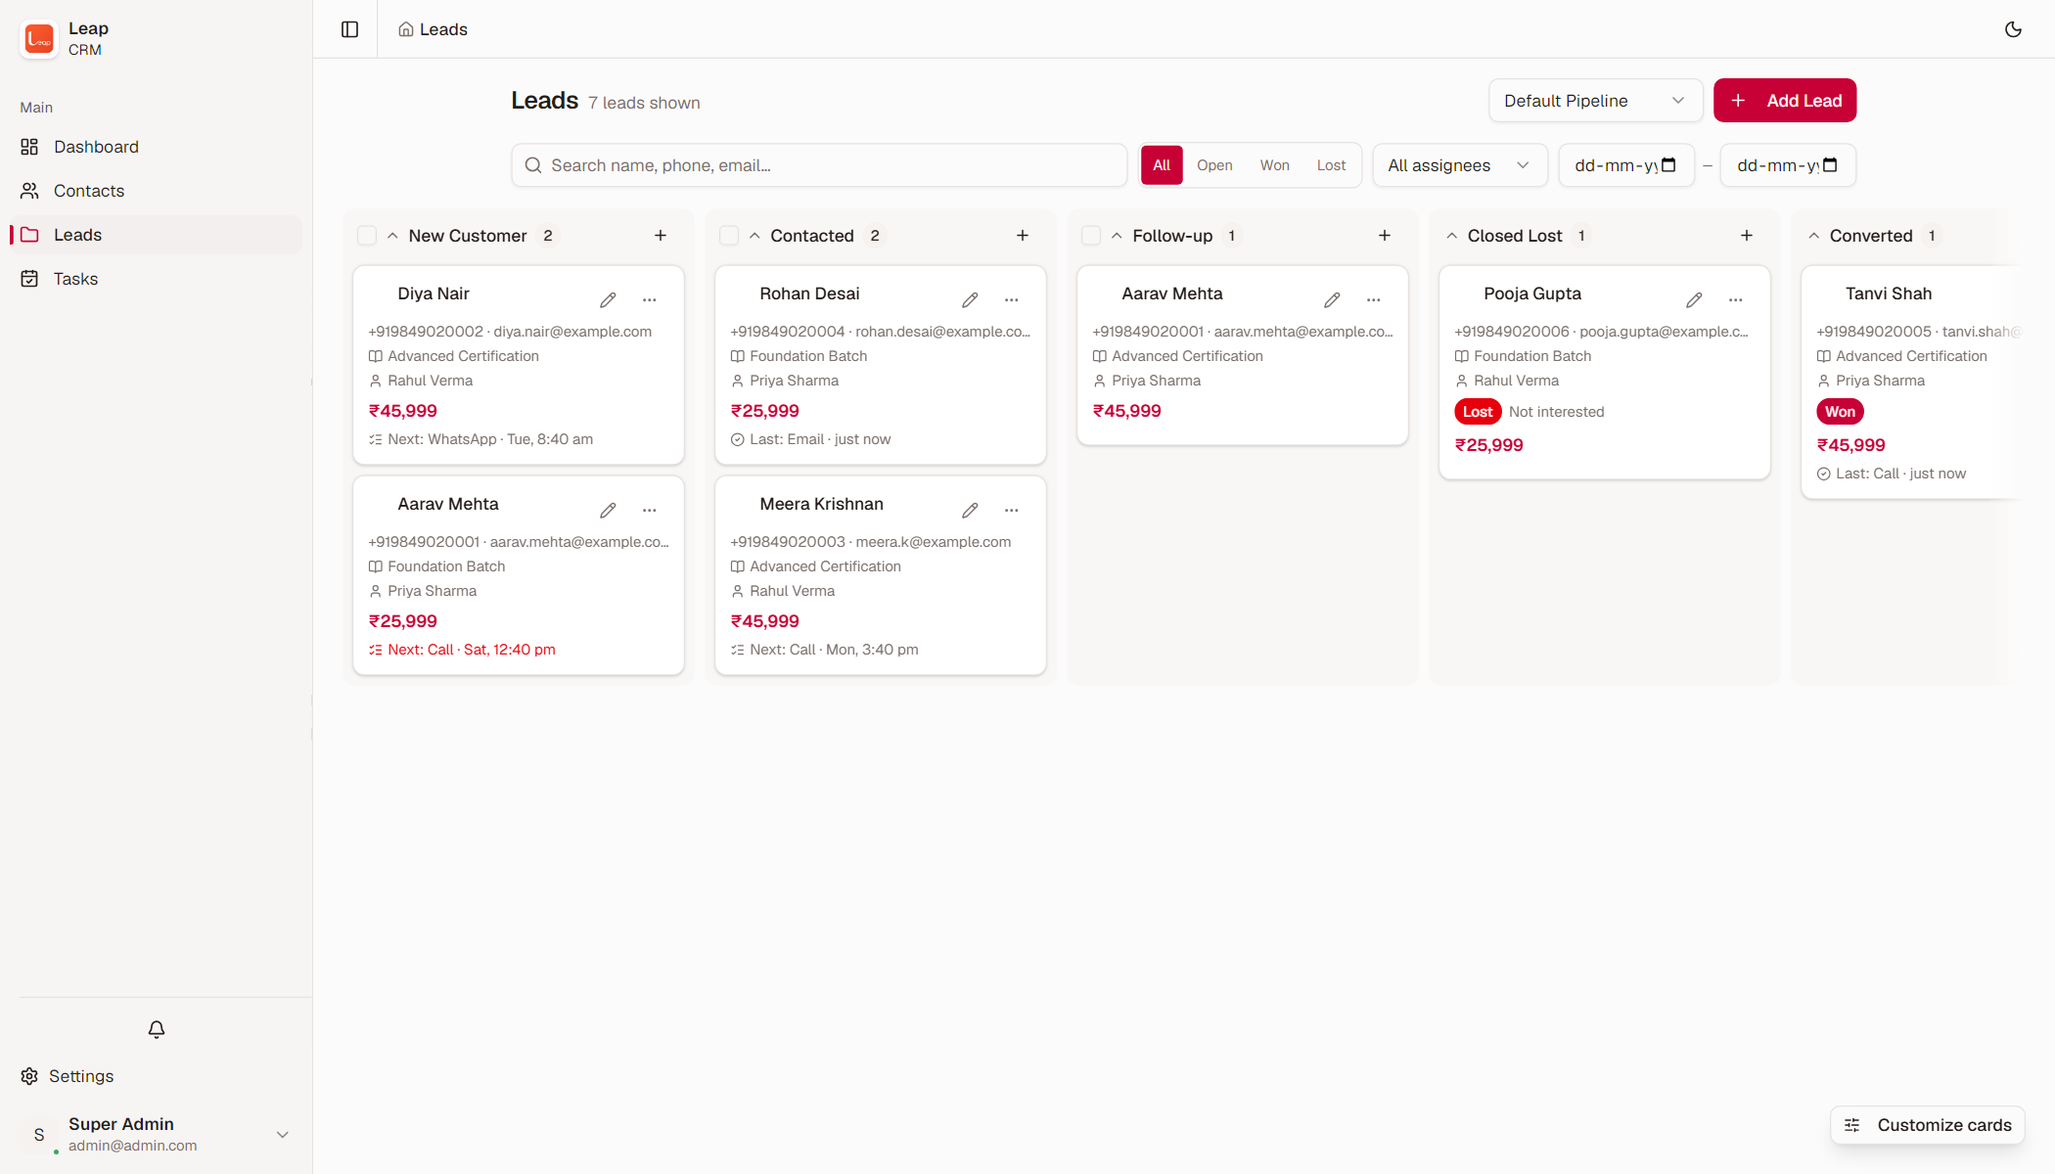Screen dimensions: 2055x1174
Task: Edit Meera Krishnan lead with pencil icon
Action: point(970,510)
